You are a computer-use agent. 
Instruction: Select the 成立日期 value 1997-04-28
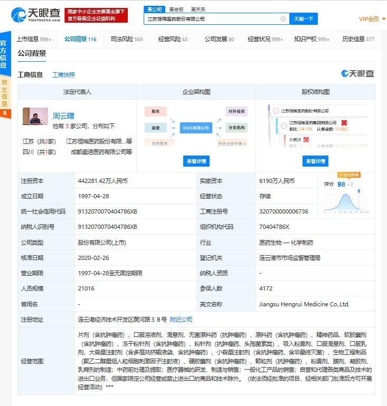click(x=93, y=196)
